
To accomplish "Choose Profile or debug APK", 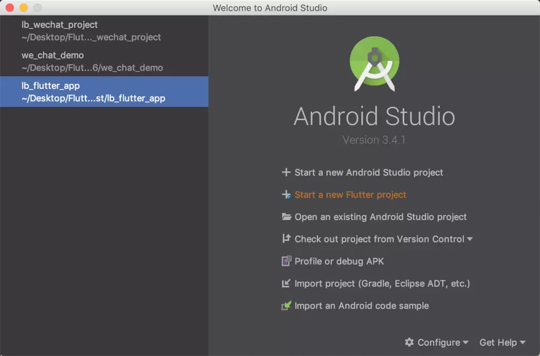I will [339, 262].
